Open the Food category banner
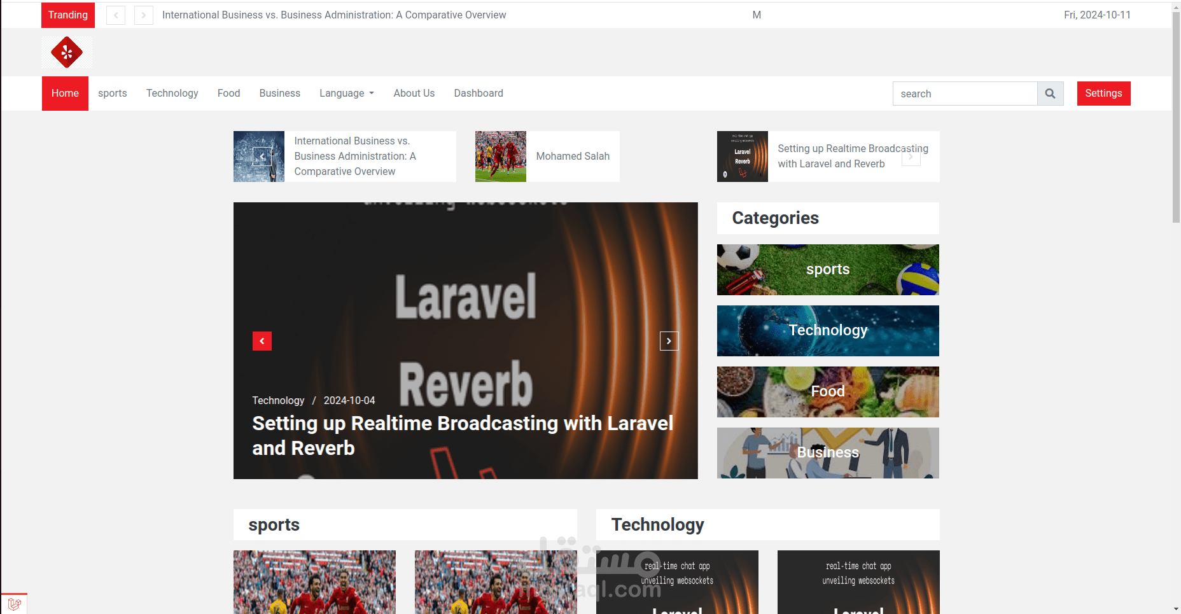Viewport: 1181px width, 614px height. tap(828, 392)
